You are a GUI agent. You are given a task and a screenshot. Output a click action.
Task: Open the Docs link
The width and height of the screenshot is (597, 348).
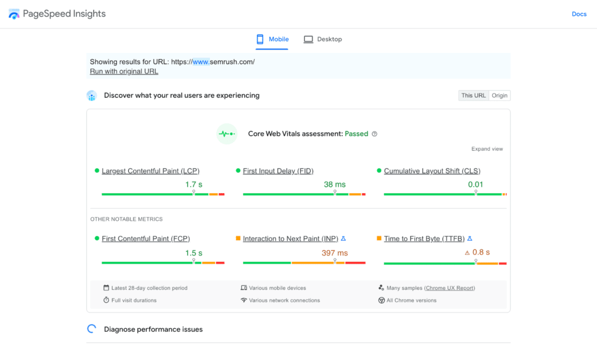click(579, 14)
